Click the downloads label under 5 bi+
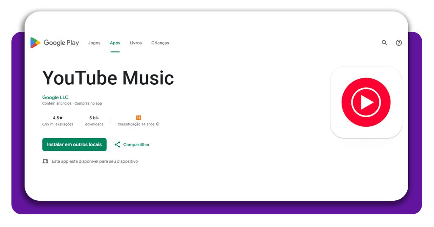The image size is (434, 227). (x=94, y=125)
